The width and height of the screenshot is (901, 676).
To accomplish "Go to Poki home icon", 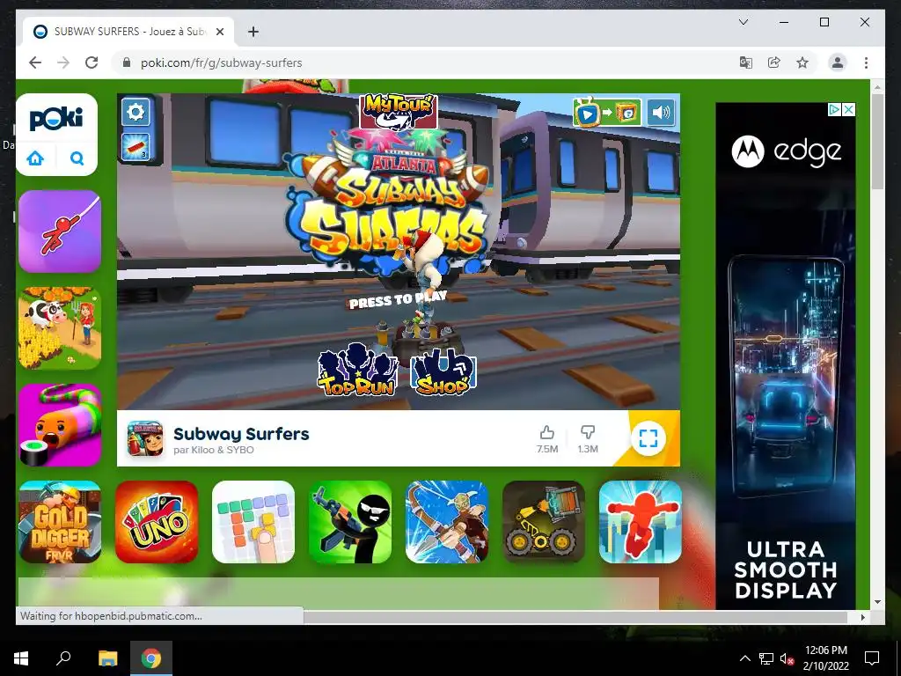I will point(35,158).
